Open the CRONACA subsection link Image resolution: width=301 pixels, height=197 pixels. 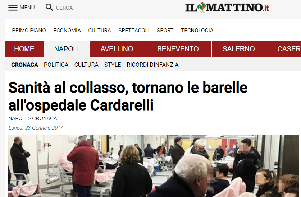pyautogui.click(x=24, y=65)
